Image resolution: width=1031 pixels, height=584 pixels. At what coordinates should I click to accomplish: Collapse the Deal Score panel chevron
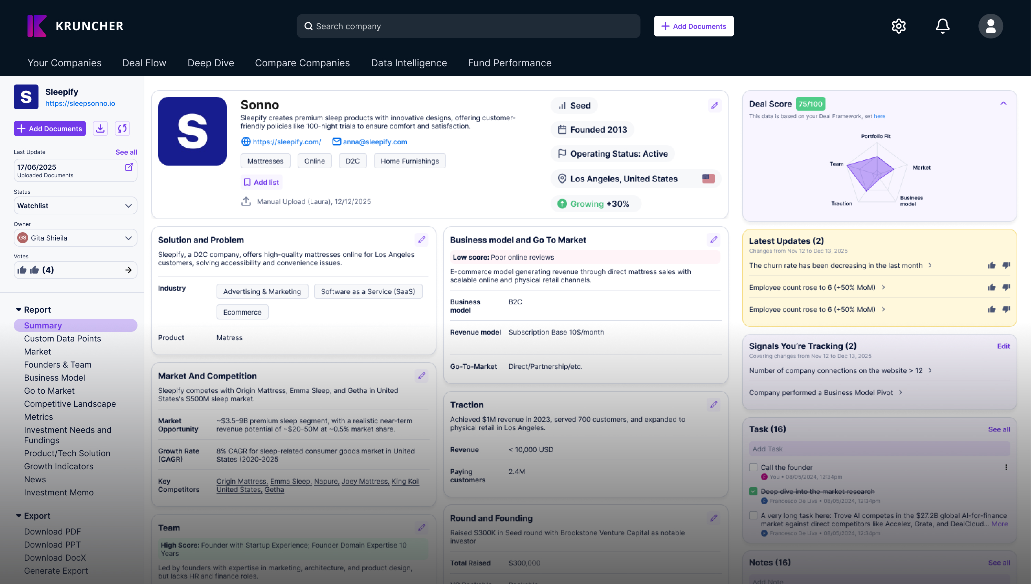tap(1003, 103)
